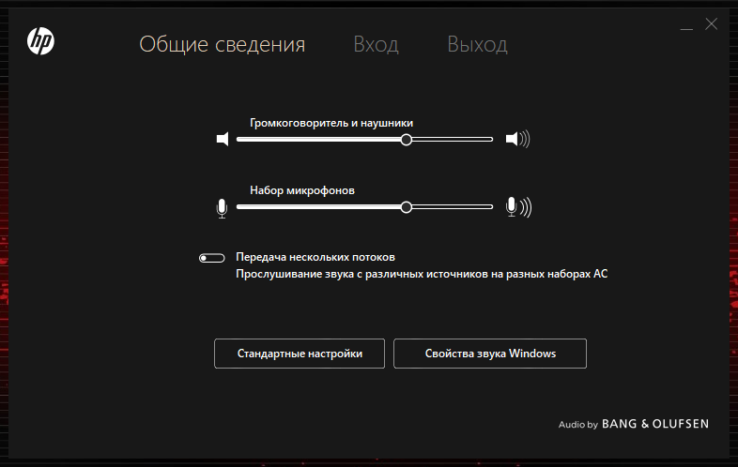Click the Audio by Bang & Olufsen text
738x467 pixels.
(634, 424)
